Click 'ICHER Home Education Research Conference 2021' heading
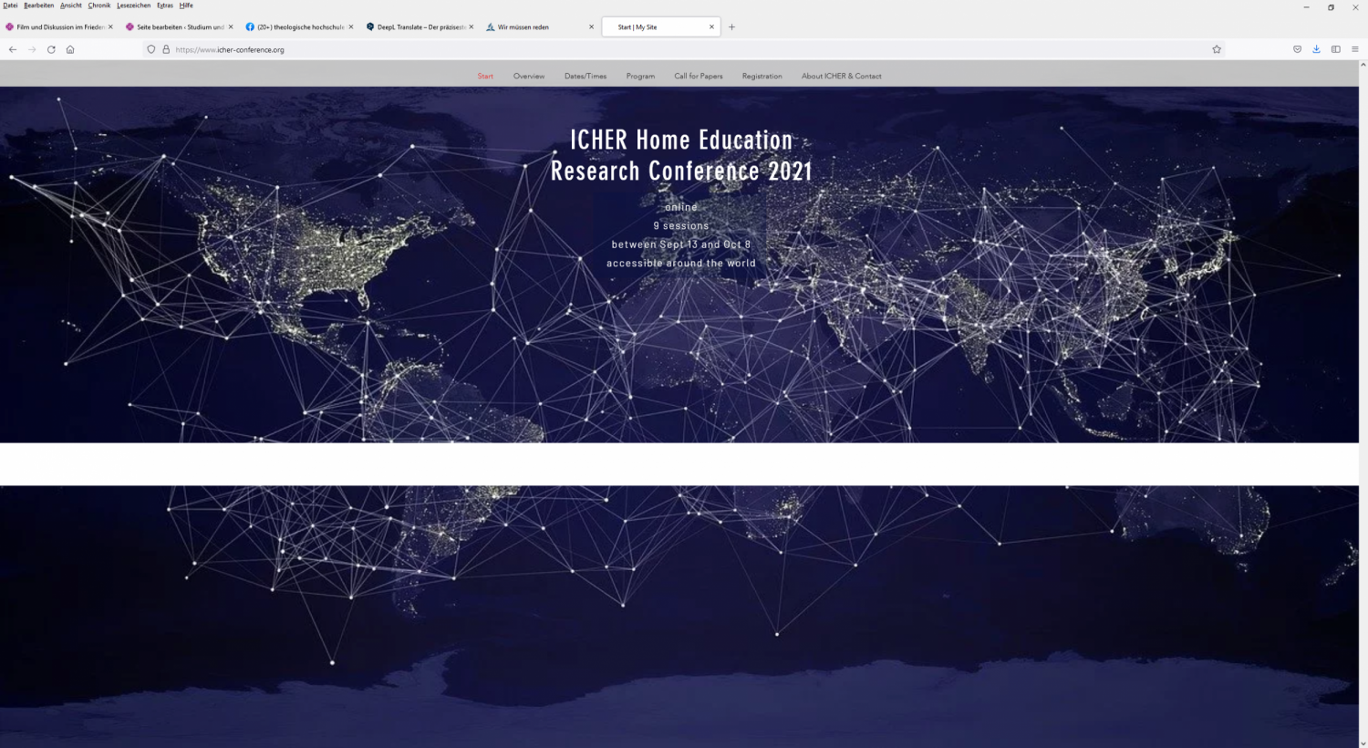Viewport: 1368px width, 748px height. tap(681, 155)
